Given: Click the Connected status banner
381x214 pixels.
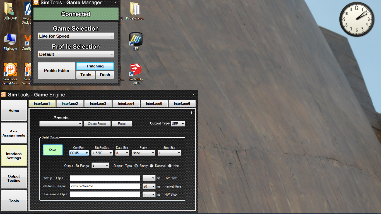Looking at the screenshot, I should (76, 14).
